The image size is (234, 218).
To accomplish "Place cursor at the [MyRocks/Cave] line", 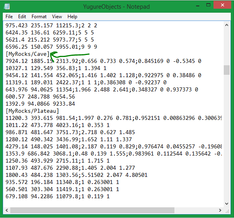I will click(x=28, y=54).
